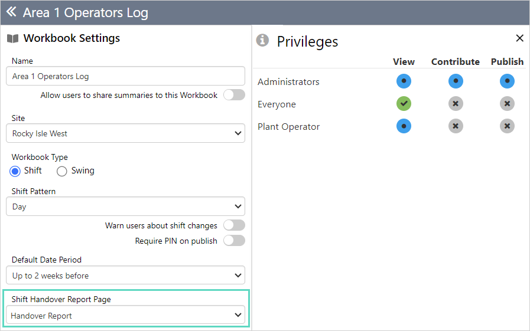The height and width of the screenshot is (331, 530).
Task: Enable sharing summaries to this Workbook
Action: click(234, 95)
